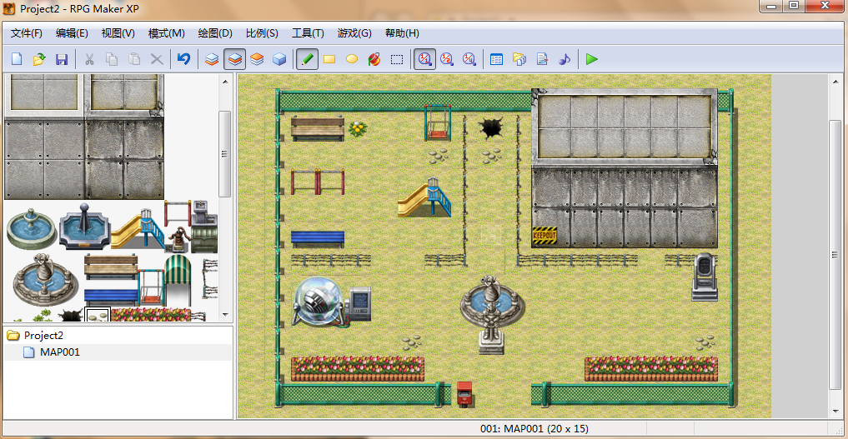
Task: Undo the last action with the blue arrow
Action: tap(184, 59)
